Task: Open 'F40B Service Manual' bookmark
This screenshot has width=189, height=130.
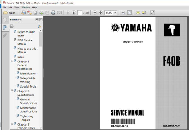Action: click(x=25, y=42)
